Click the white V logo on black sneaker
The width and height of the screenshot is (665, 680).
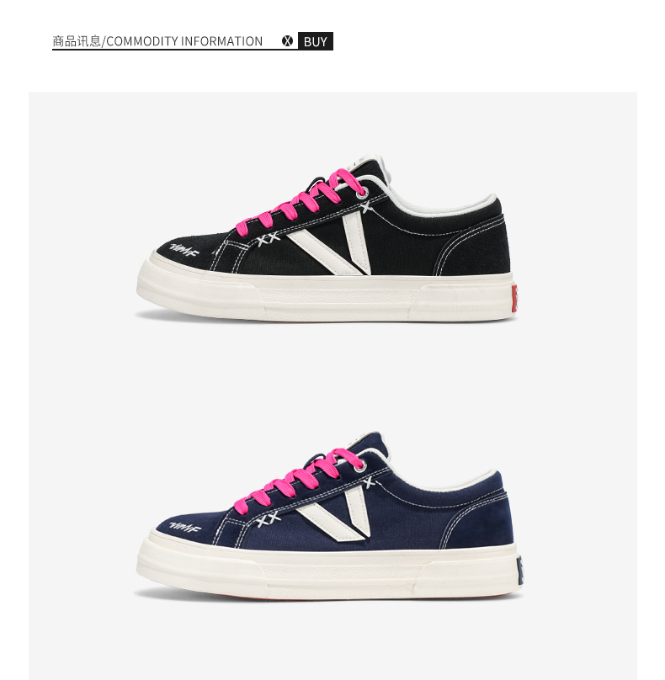tap(333, 242)
